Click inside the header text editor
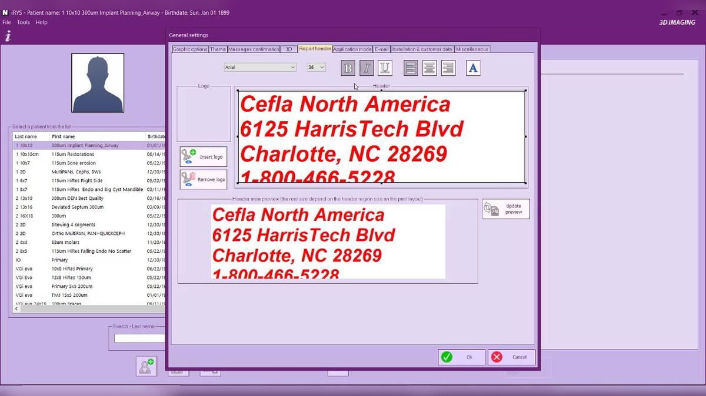Viewport: 706px width, 396px height. [x=381, y=136]
